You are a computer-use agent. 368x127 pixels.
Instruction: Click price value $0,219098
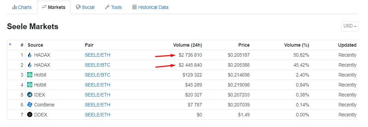239,85
